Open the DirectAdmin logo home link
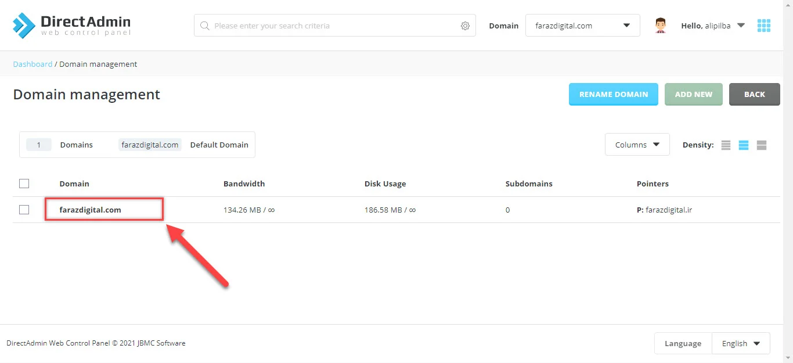The image size is (793, 363). 72,26
